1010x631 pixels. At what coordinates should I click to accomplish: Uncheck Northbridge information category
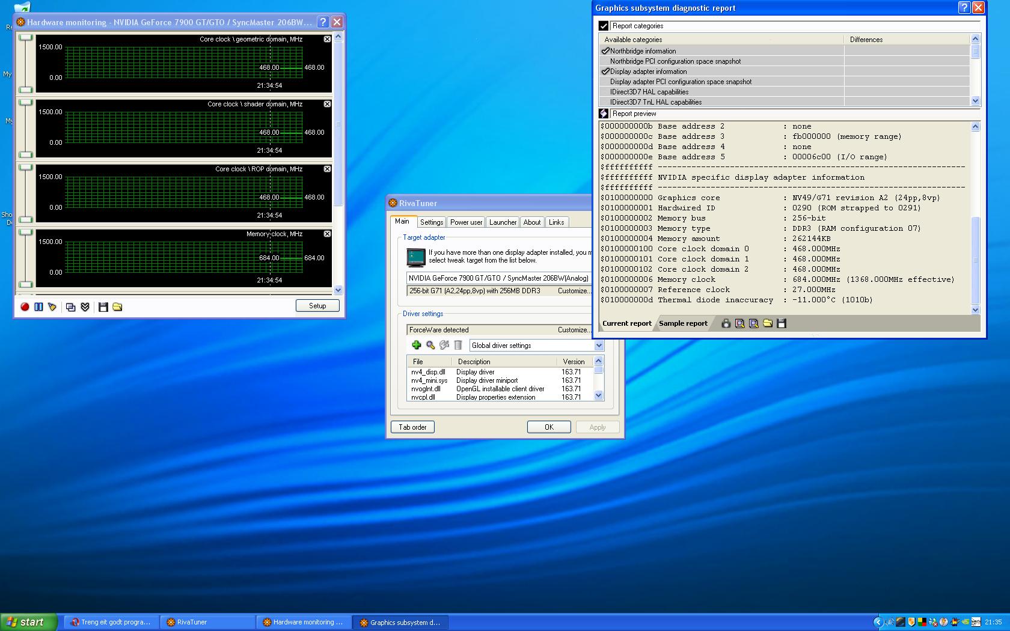(605, 51)
